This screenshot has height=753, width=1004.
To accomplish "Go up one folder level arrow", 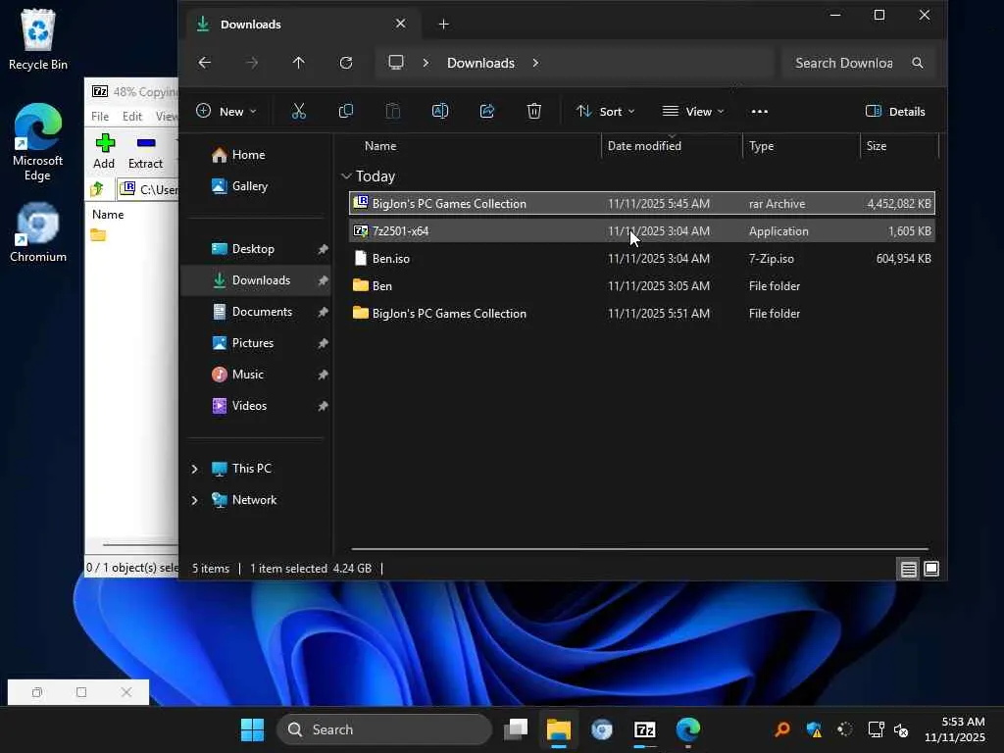I will point(299,63).
